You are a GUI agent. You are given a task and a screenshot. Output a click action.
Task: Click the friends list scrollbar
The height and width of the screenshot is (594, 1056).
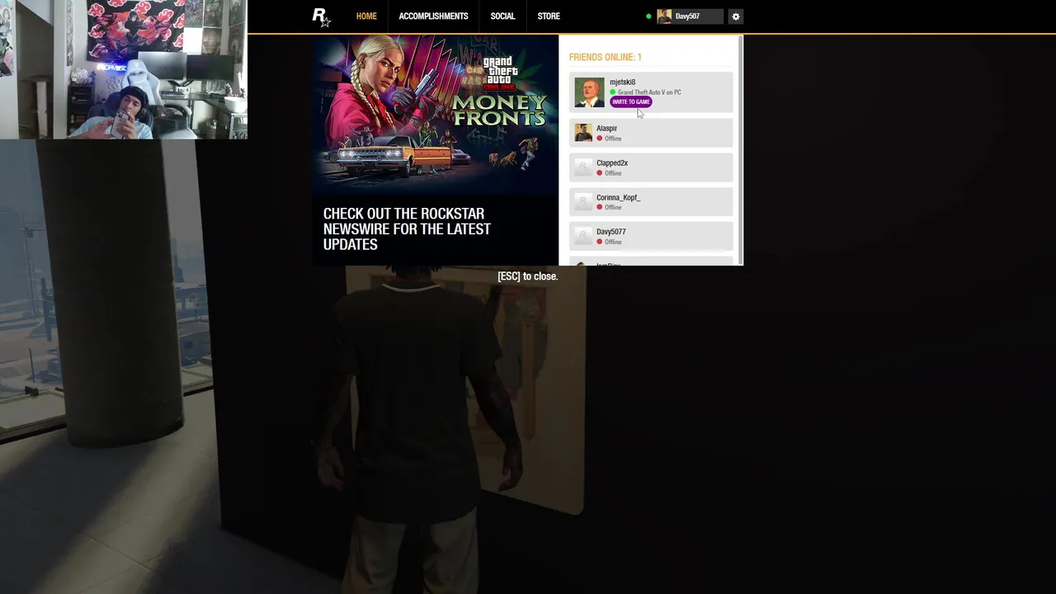click(741, 150)
